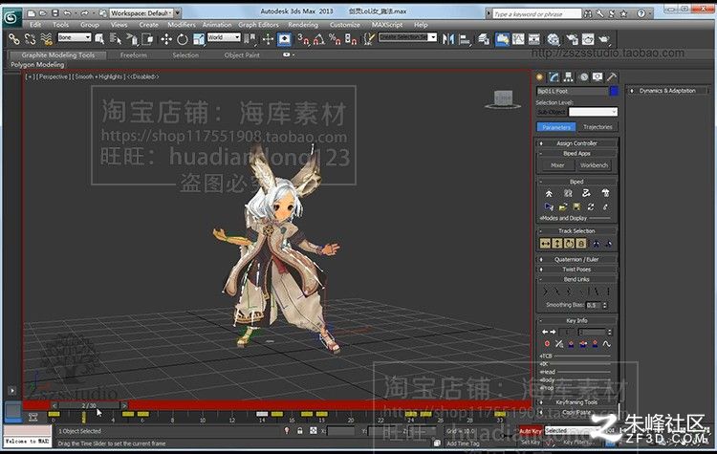717x454 pixels.
Task: Select Body Vertical track selection button
Action: pos(557,244)
